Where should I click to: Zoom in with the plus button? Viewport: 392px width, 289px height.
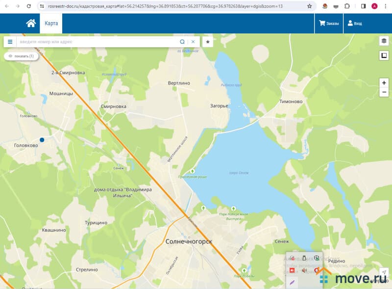click(384, 82)
